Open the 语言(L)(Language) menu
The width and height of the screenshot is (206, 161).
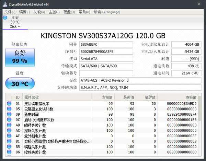click(107, 12)
